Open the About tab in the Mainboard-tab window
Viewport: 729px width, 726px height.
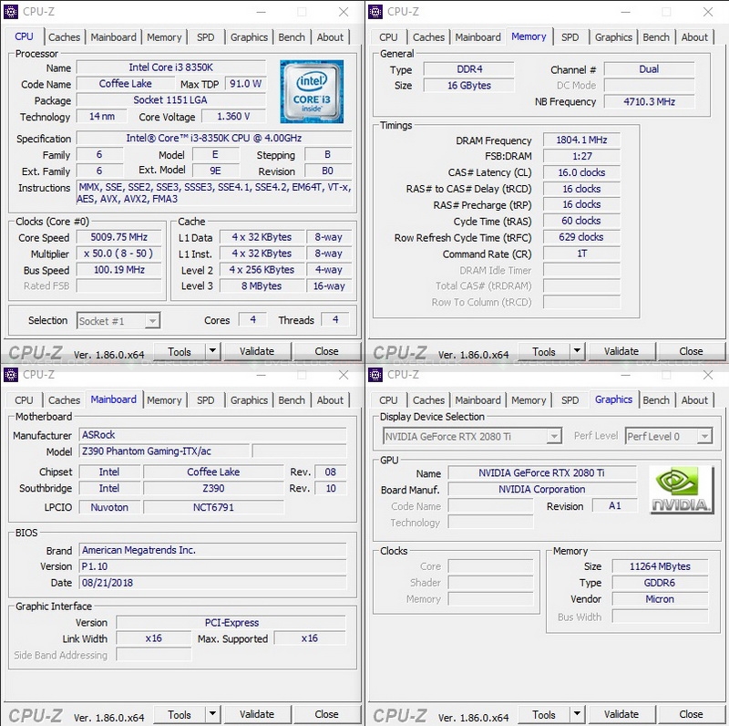pyautogui.click(x=330, y=400)
